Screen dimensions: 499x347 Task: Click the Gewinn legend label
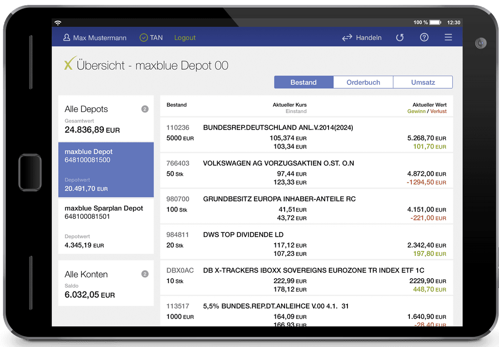[416, 111]
